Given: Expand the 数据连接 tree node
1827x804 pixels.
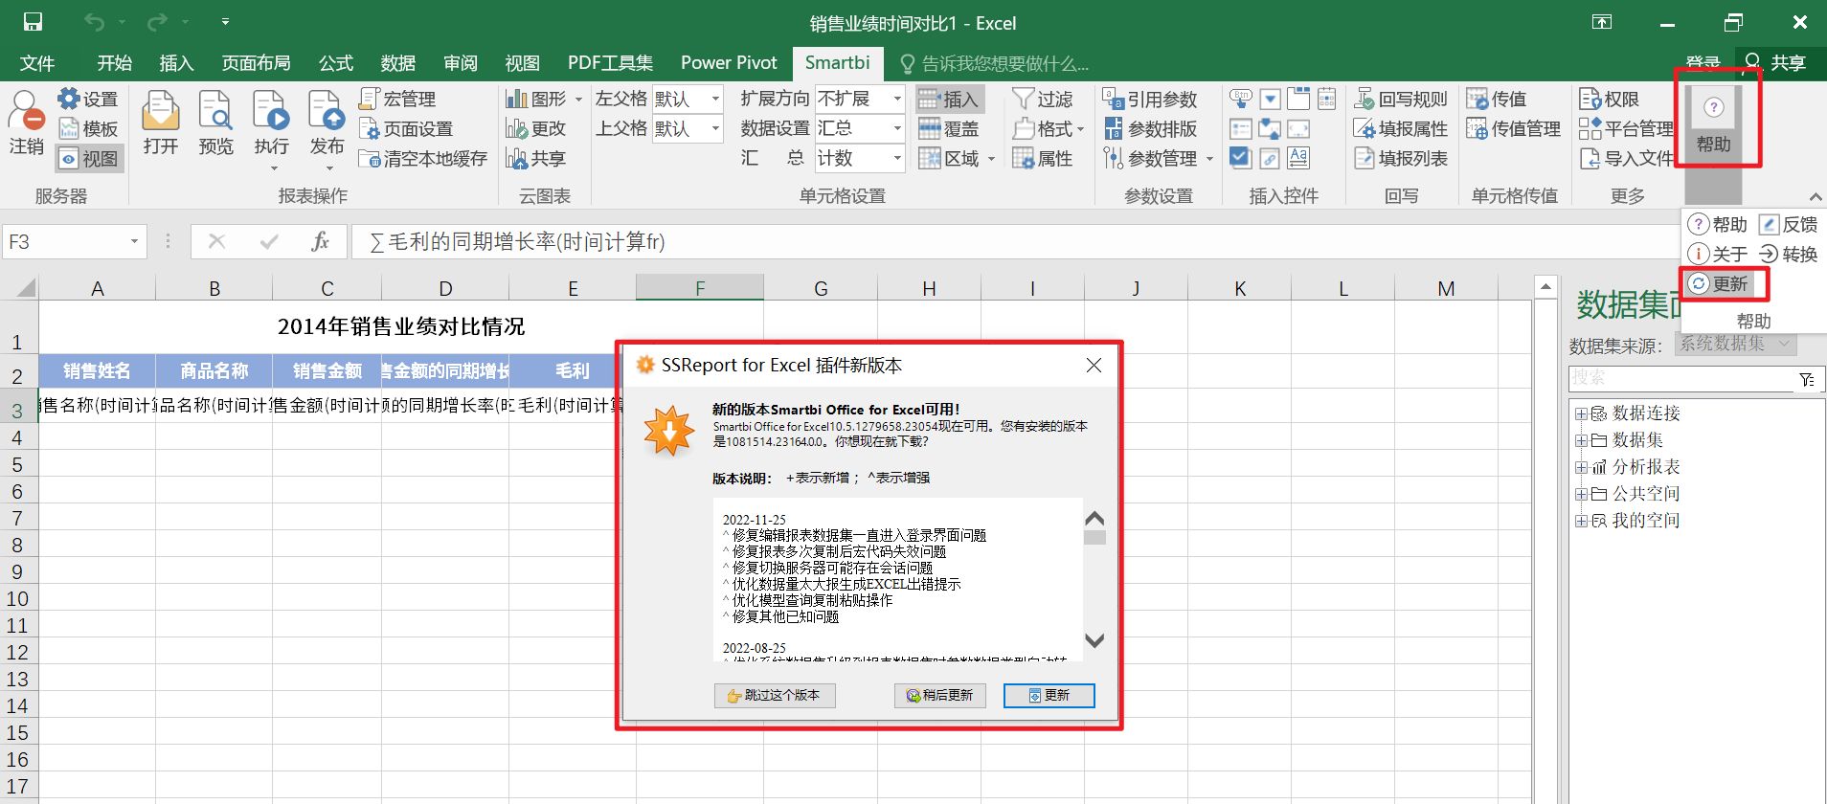Looking at the screenshot, I should (x=1581, y=413).
